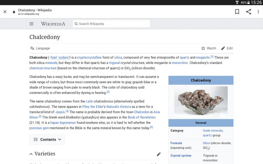Open the Jaspis link

pos(60,112)
